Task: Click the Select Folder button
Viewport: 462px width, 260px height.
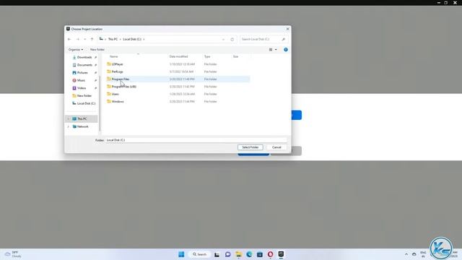Action: [250, 147]
